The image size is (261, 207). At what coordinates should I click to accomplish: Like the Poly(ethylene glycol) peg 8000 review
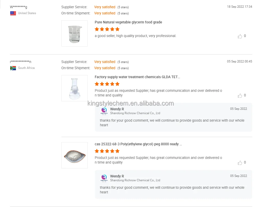(240, 163)
